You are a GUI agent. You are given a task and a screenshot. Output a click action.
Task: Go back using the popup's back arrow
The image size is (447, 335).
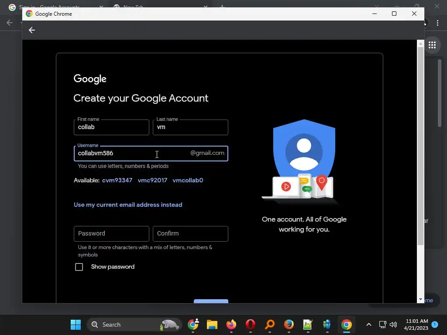point(31,30)
